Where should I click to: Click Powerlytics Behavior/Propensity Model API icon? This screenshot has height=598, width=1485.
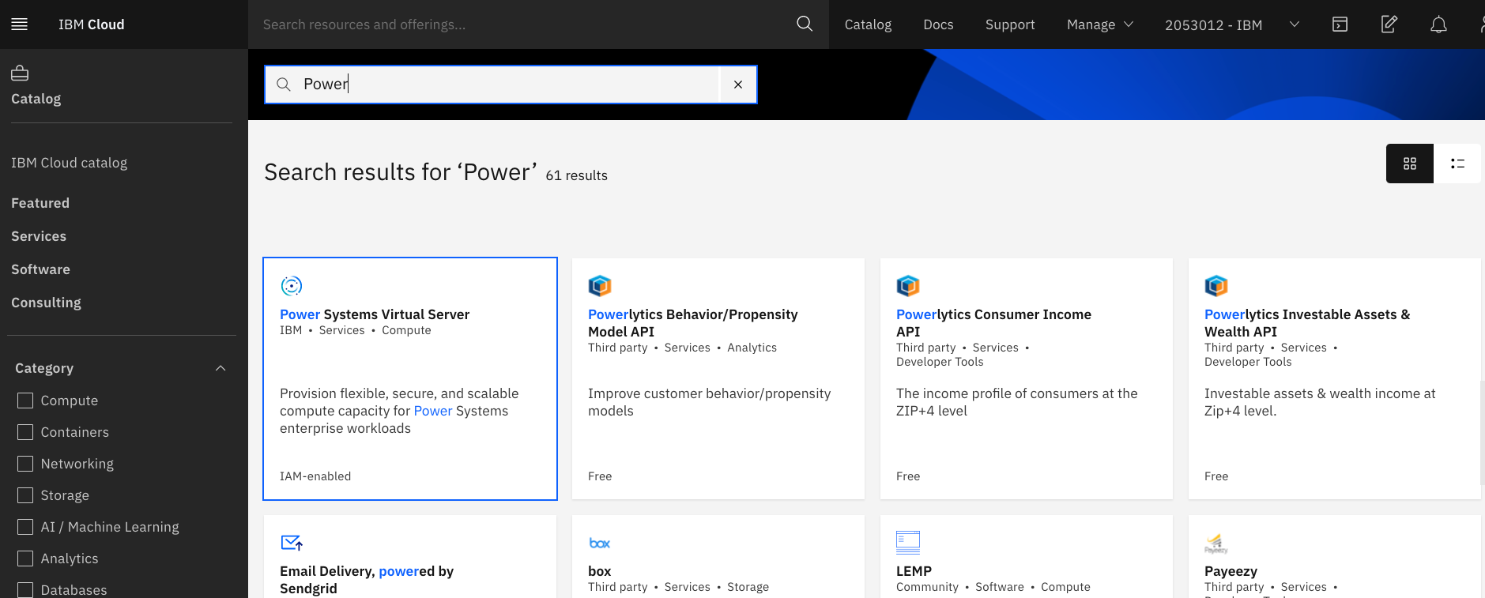[600, 286]
